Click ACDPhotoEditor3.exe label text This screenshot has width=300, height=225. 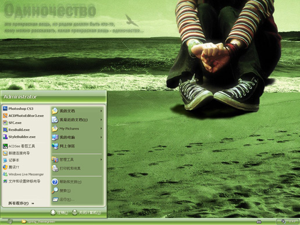click(26, 116)
